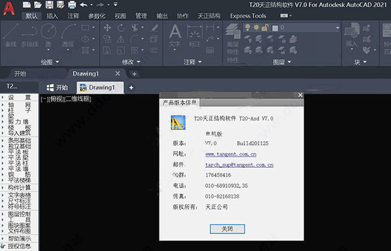
Task: Click the layer 0 color swatch
Action: tap(275, 28)
